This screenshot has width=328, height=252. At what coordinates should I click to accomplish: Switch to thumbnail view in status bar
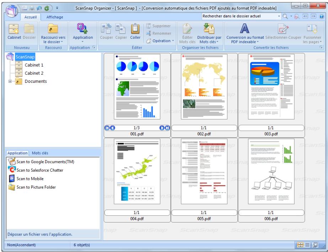300,245
